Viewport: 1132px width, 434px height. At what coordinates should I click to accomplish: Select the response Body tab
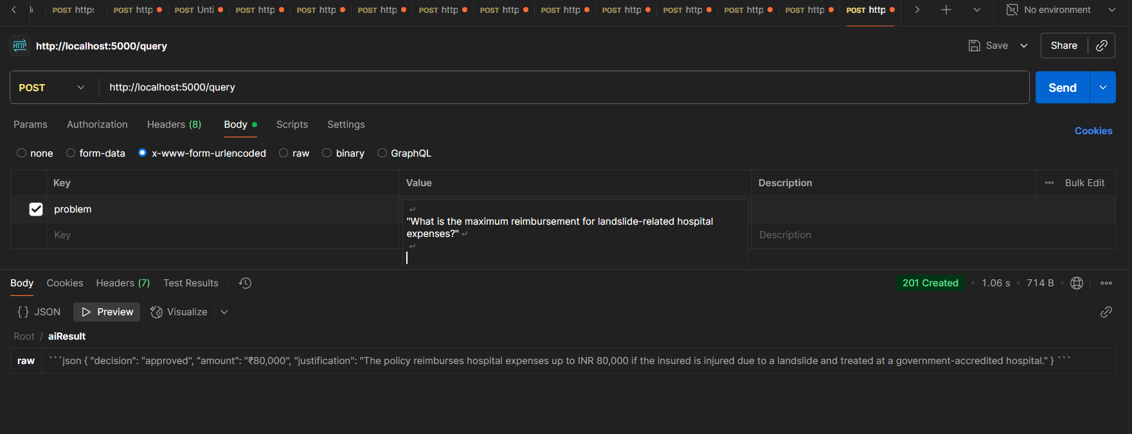[22, 283]
